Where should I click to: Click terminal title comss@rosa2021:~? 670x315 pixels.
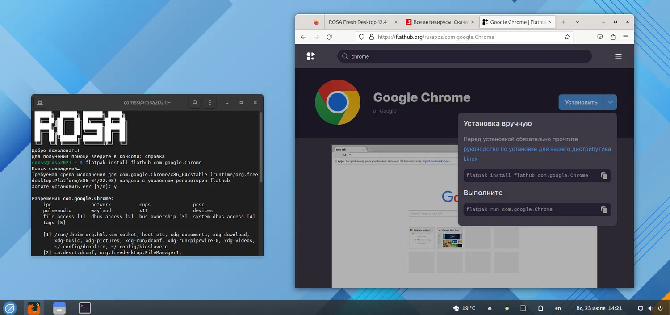[x=147, y=103]
